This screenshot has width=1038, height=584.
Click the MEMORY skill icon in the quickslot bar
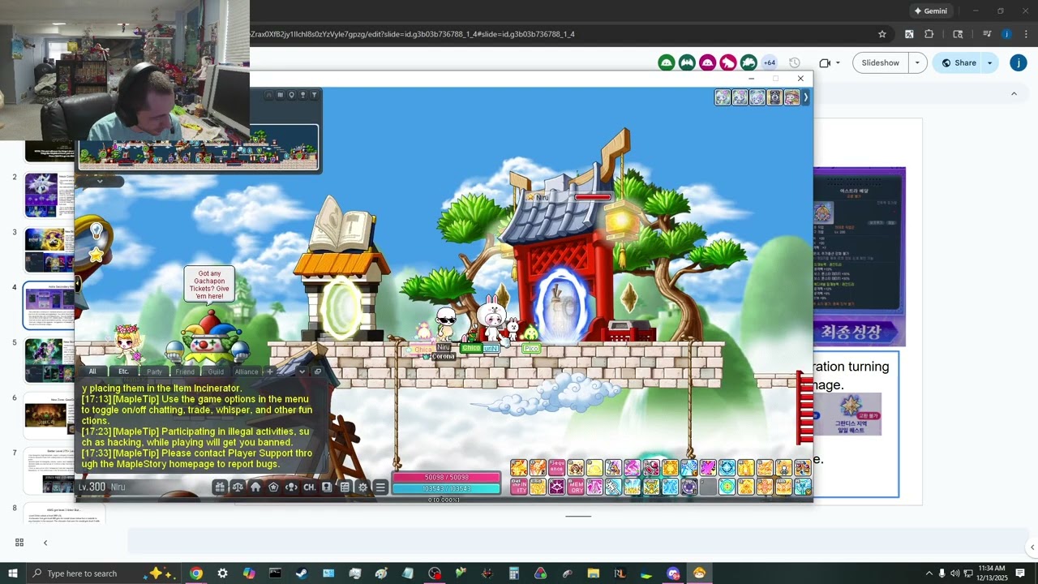pyautogui.click(x=576, y=487)
